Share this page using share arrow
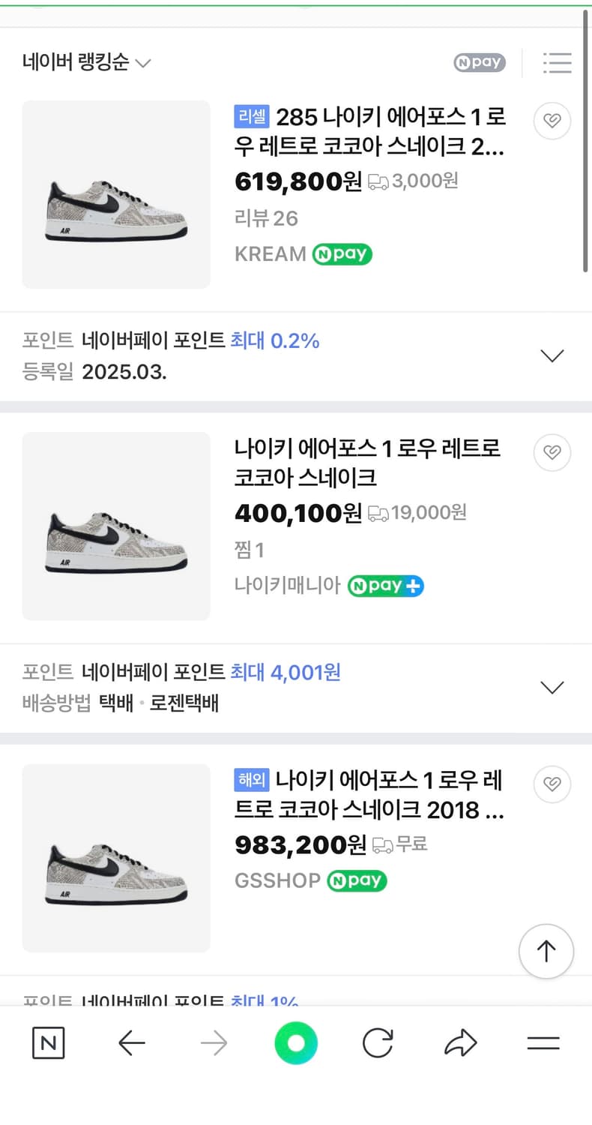This screenshot has width=592, height=1125. tap(461, 1043)
